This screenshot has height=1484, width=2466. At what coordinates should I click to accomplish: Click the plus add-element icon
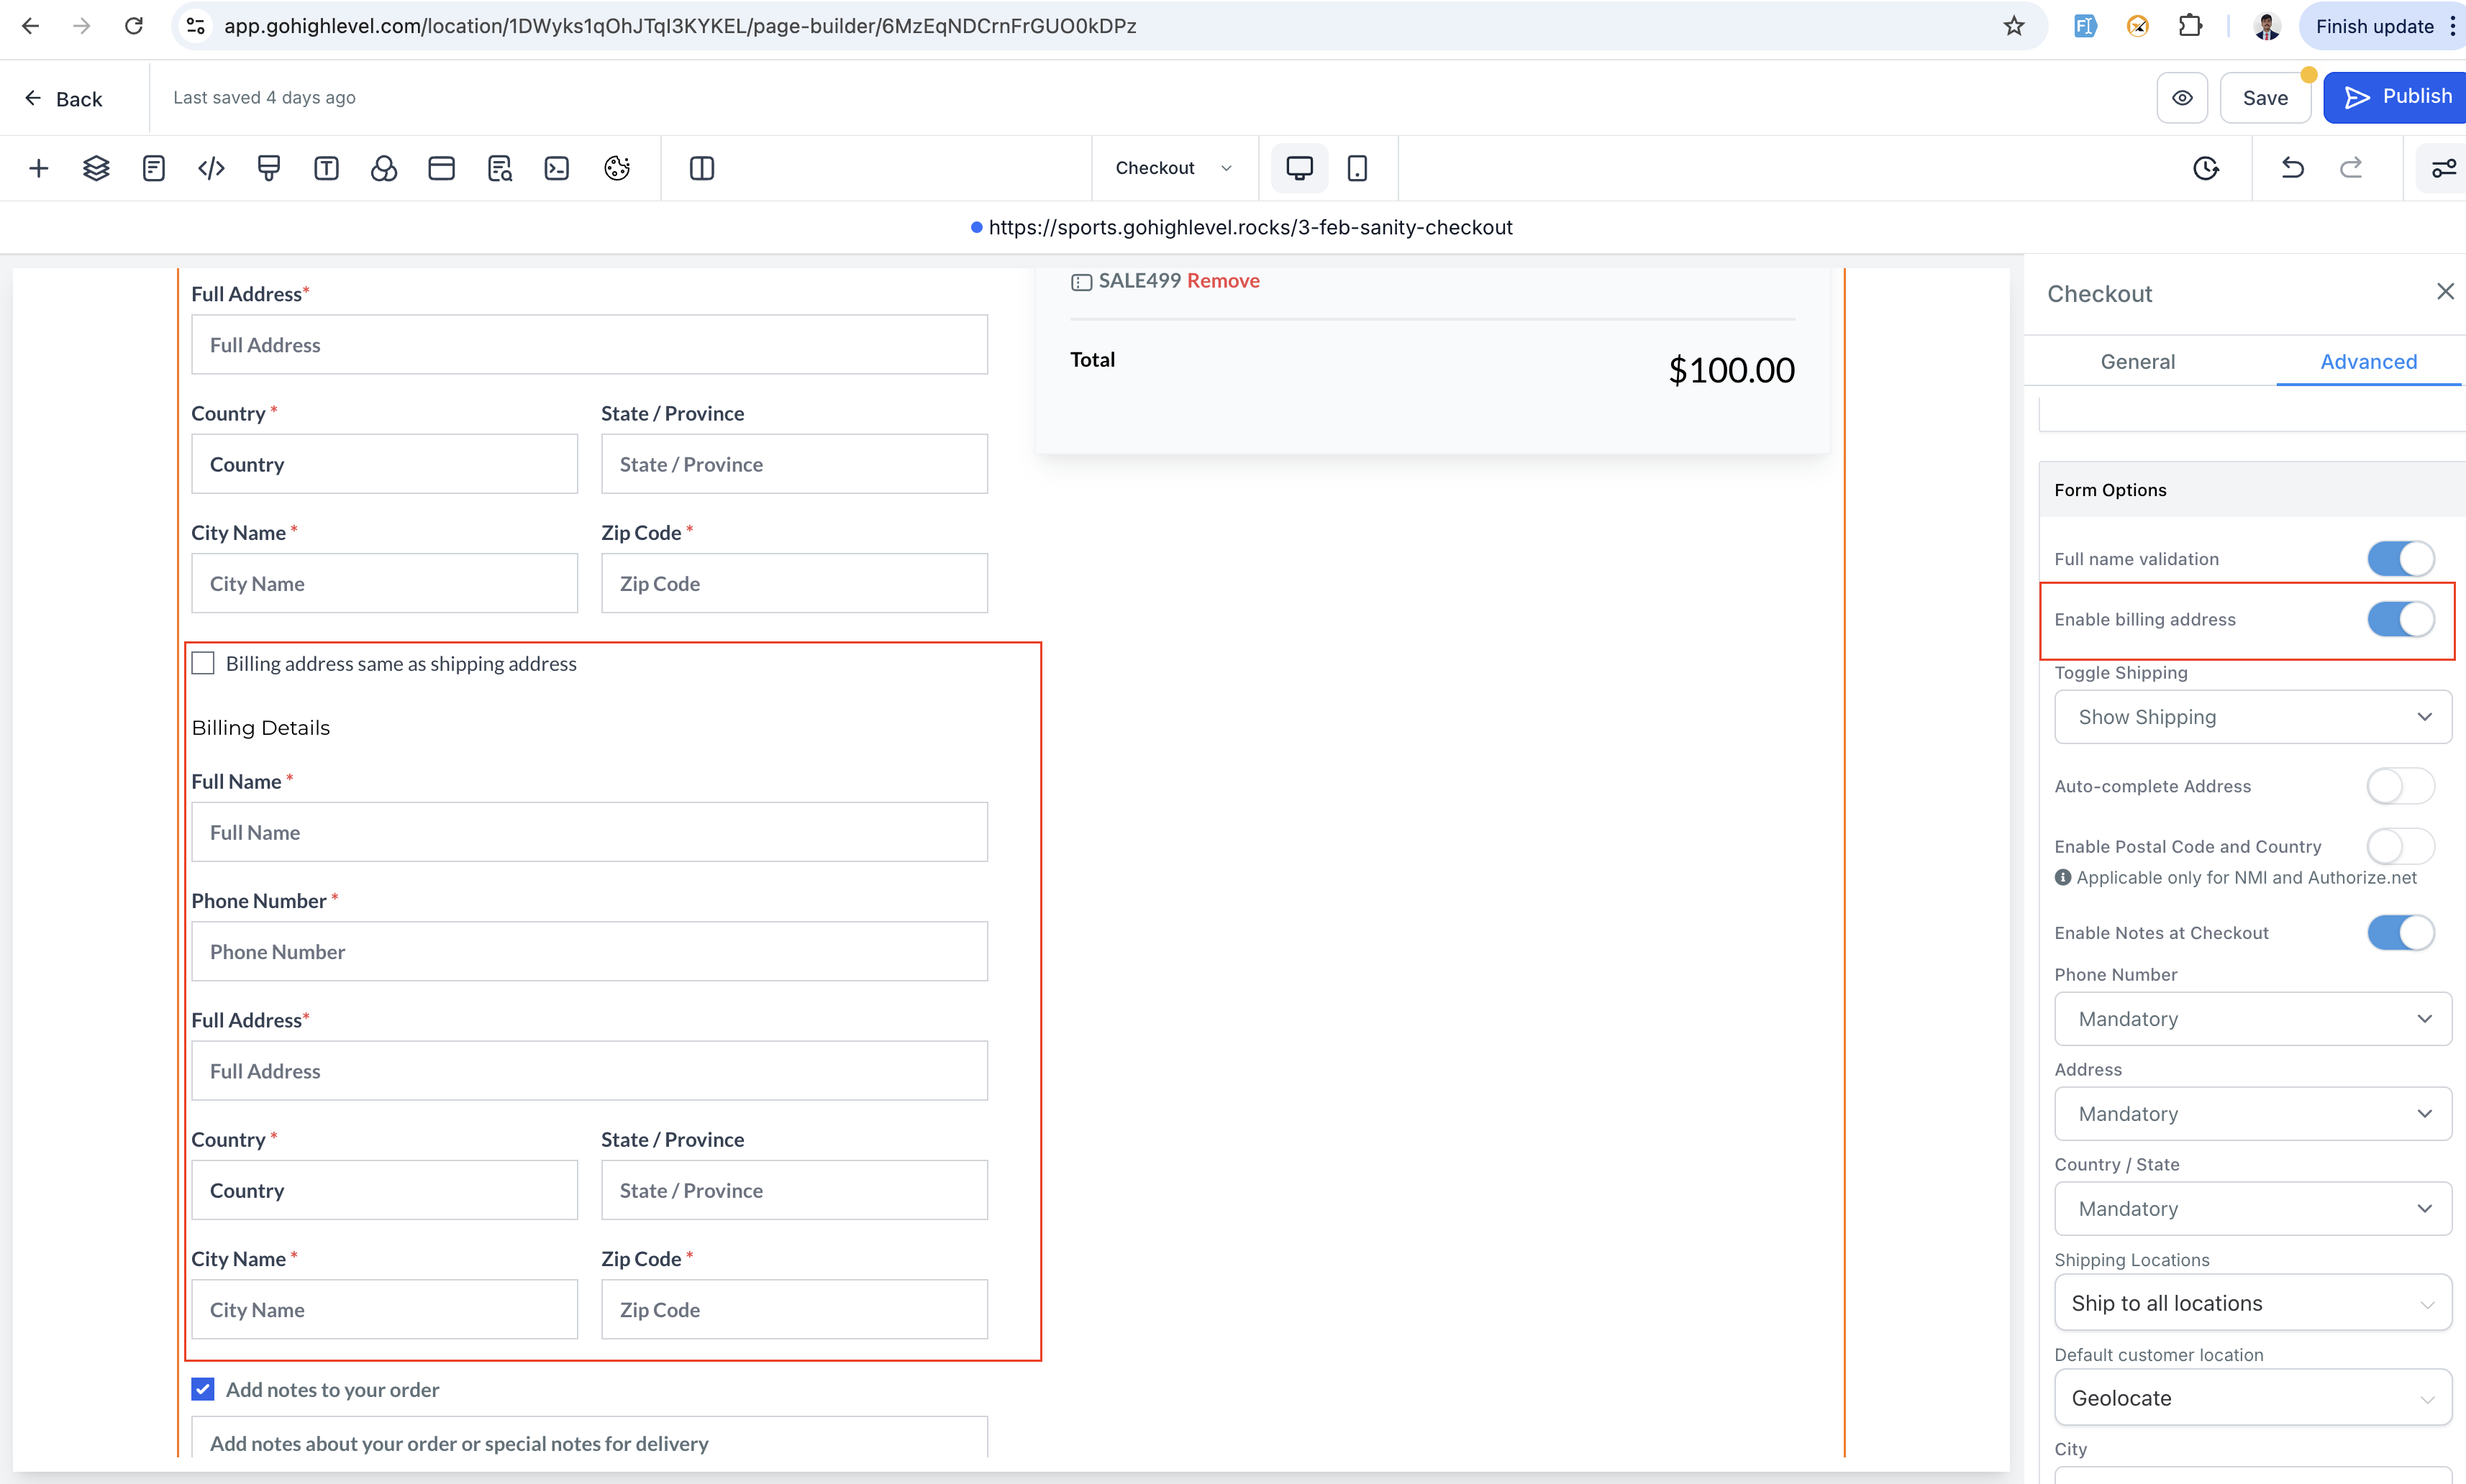pyautogui.click(x=39, y=168)
